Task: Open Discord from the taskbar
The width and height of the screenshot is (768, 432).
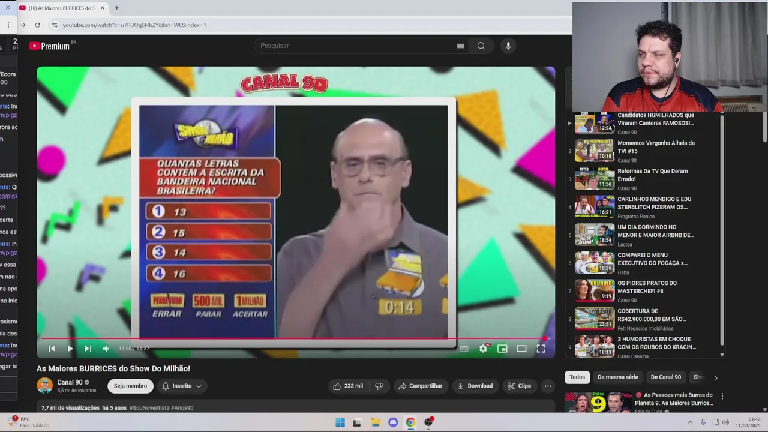Action: coord(393,422)
